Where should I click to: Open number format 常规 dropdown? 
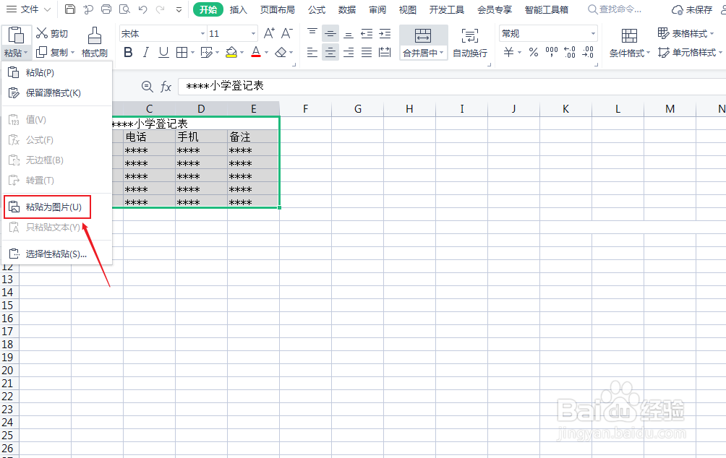tap(593, 33)
